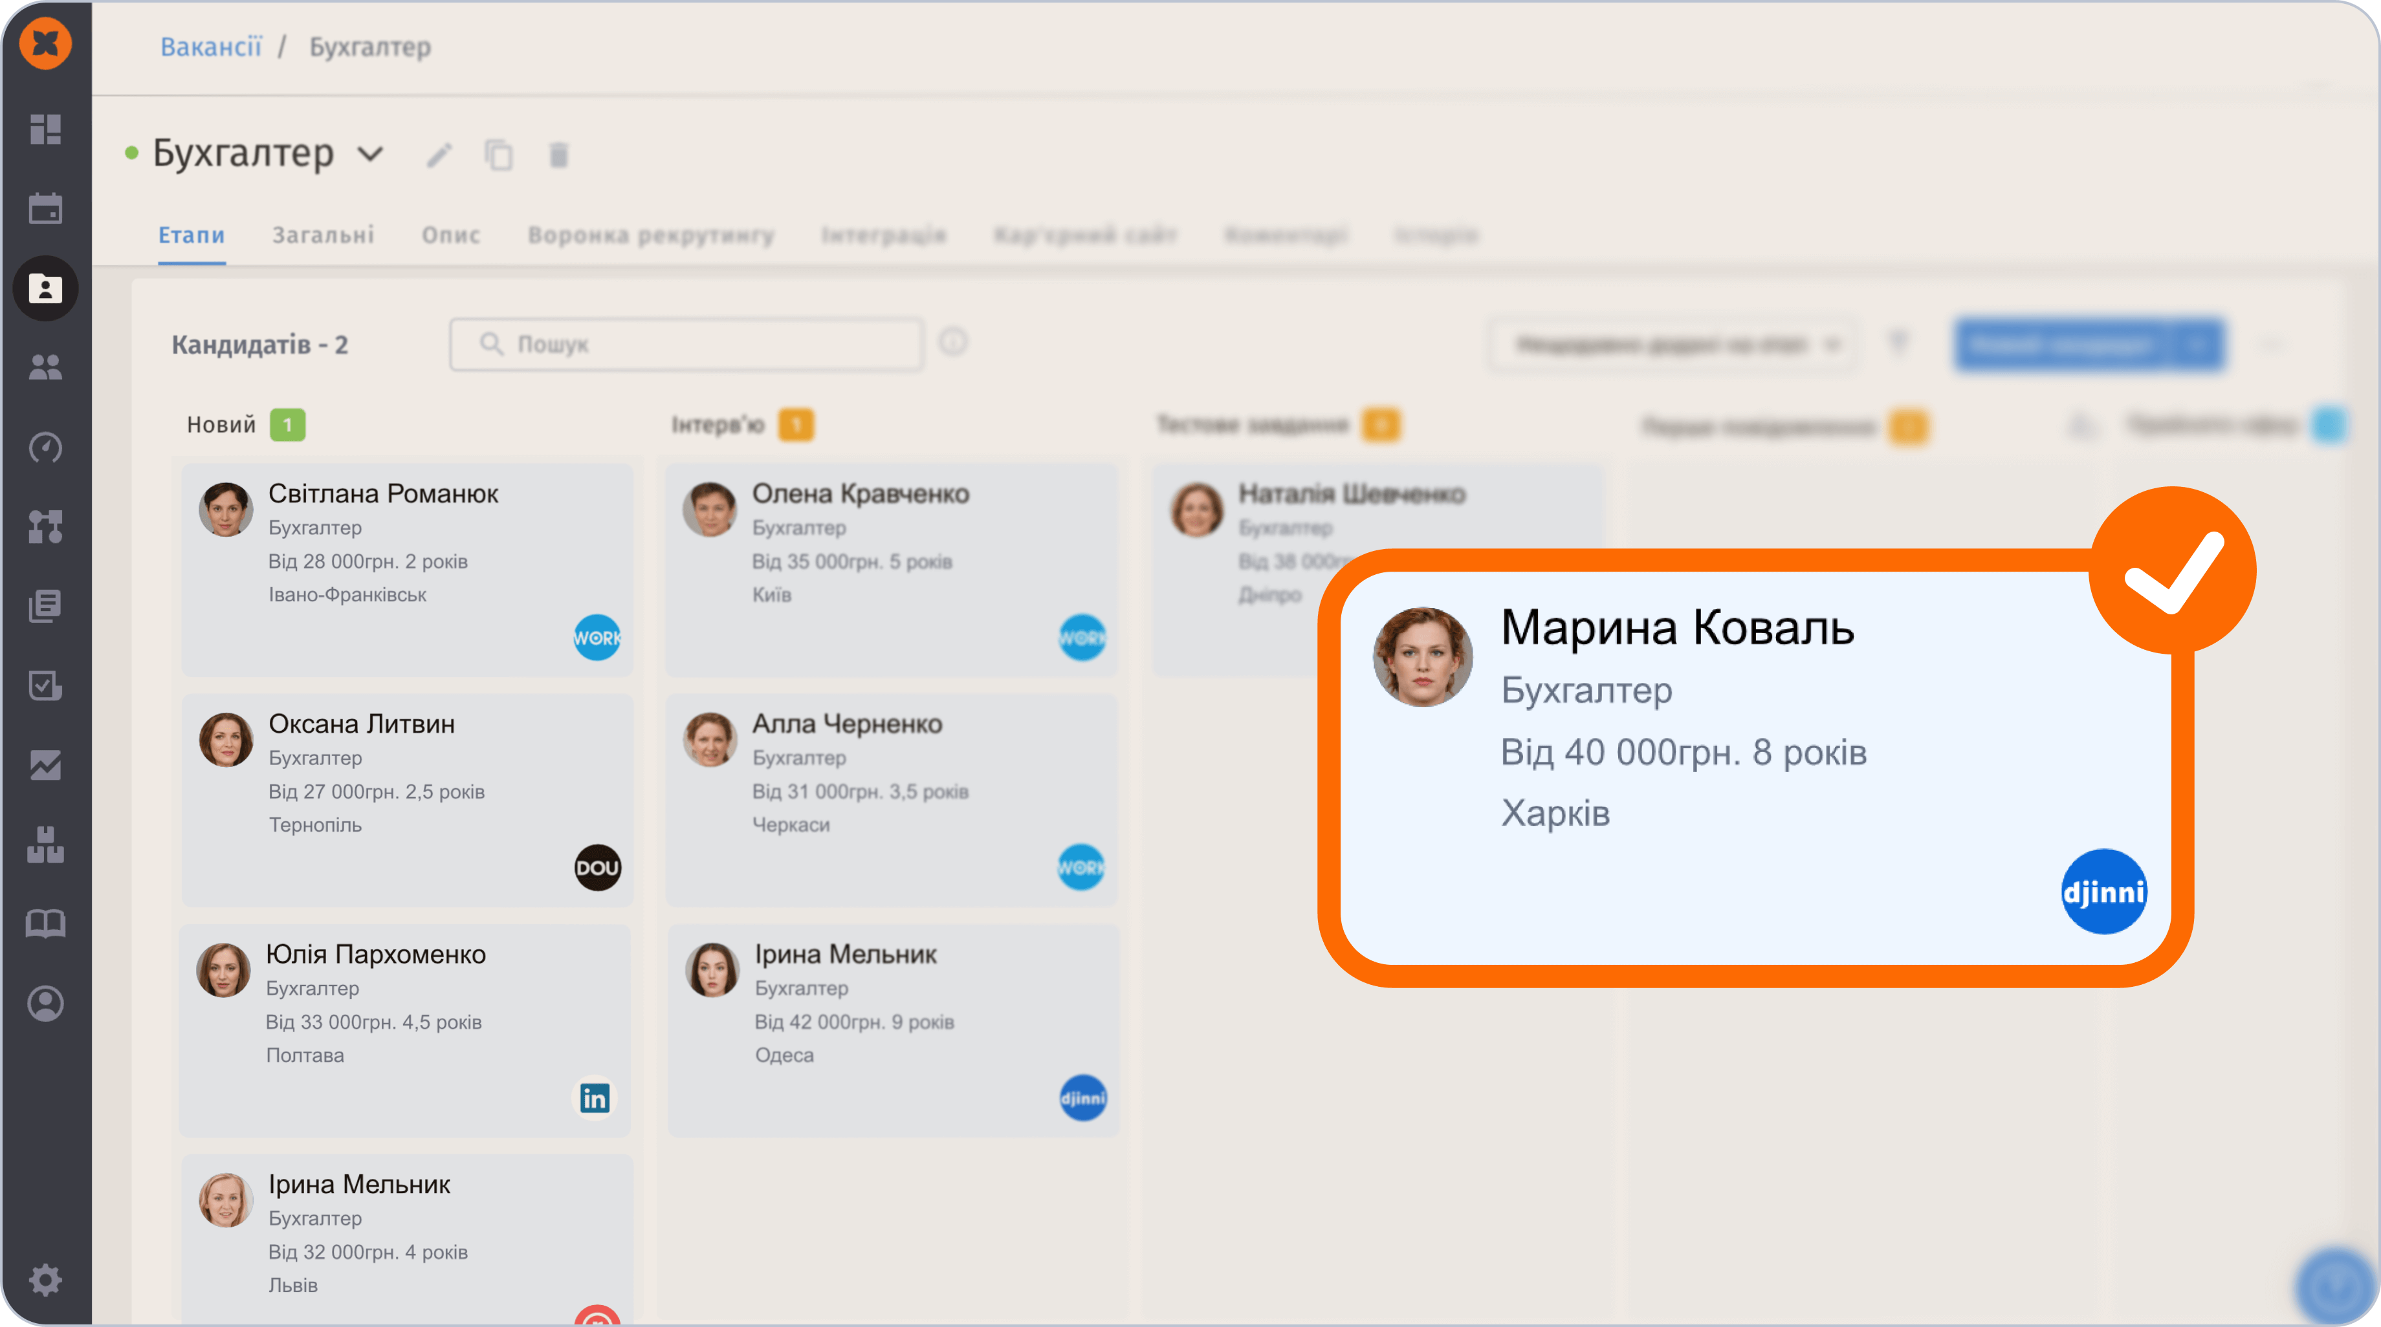Click the copy vacancy icon

pyautogui.click(x=499, y=155)
